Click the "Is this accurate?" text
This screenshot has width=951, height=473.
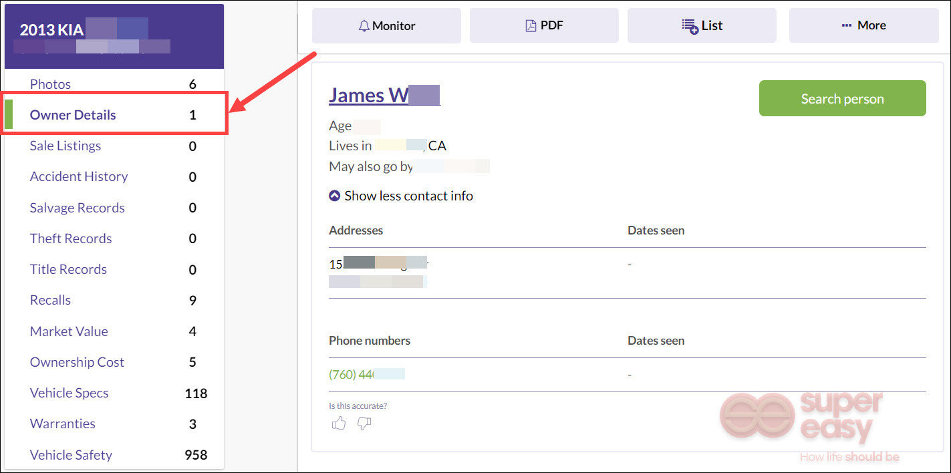(358, 406)
